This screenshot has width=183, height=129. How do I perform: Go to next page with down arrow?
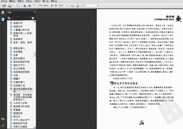pyautogui.click(x=29, y=6)
